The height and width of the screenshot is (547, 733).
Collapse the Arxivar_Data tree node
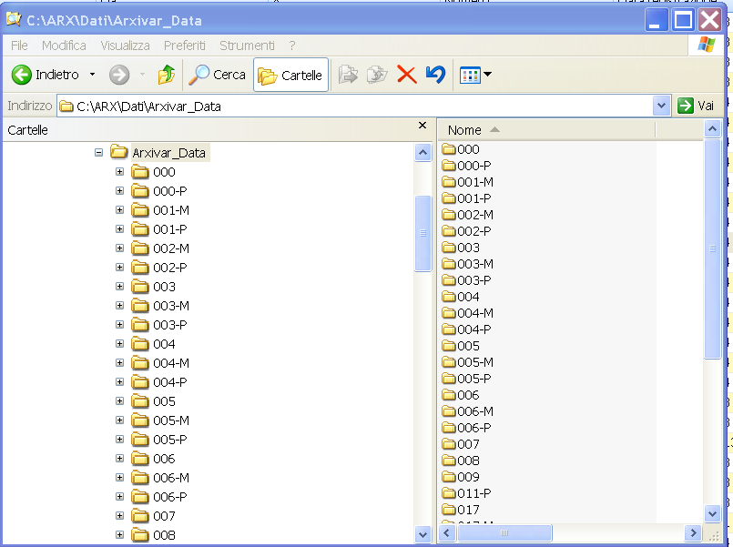98,153
